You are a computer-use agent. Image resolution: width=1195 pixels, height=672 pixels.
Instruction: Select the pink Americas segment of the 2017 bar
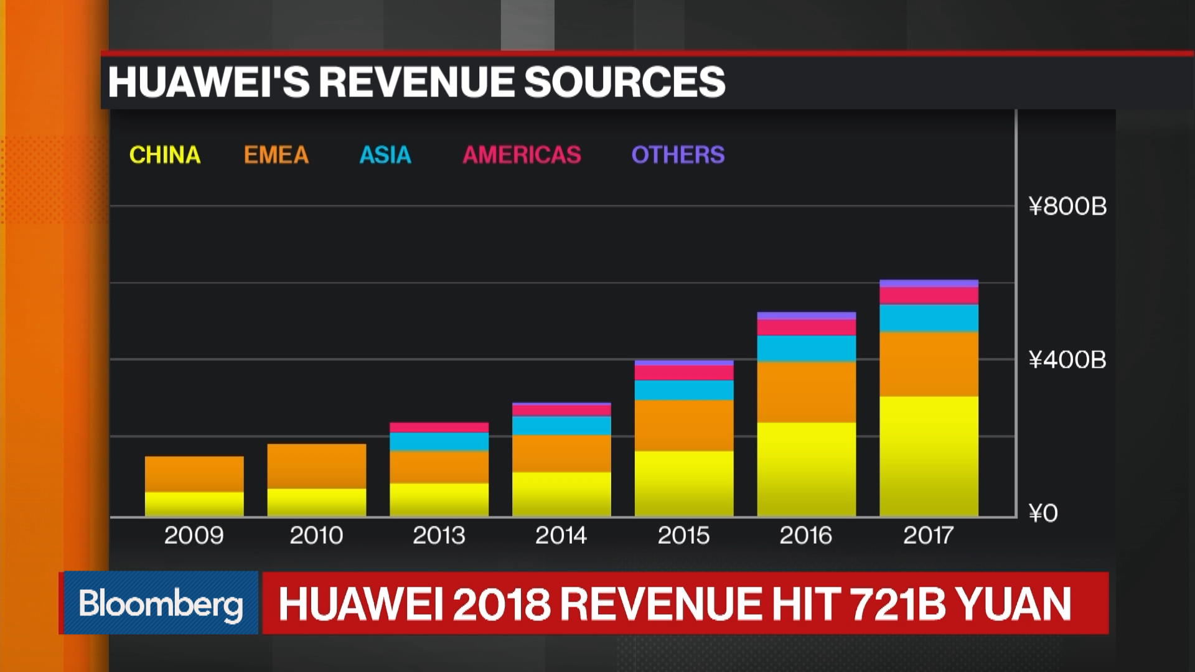tap(929, 296)
